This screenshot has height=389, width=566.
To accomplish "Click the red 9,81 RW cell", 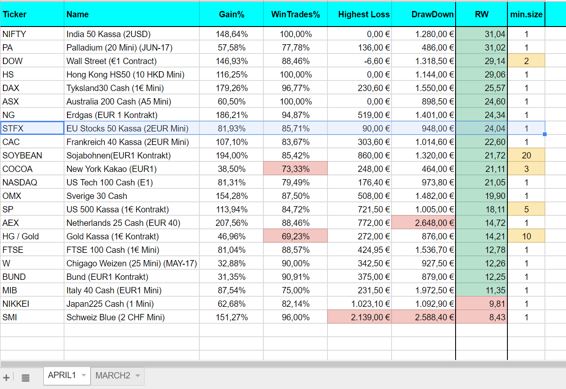I will point(481,304).
